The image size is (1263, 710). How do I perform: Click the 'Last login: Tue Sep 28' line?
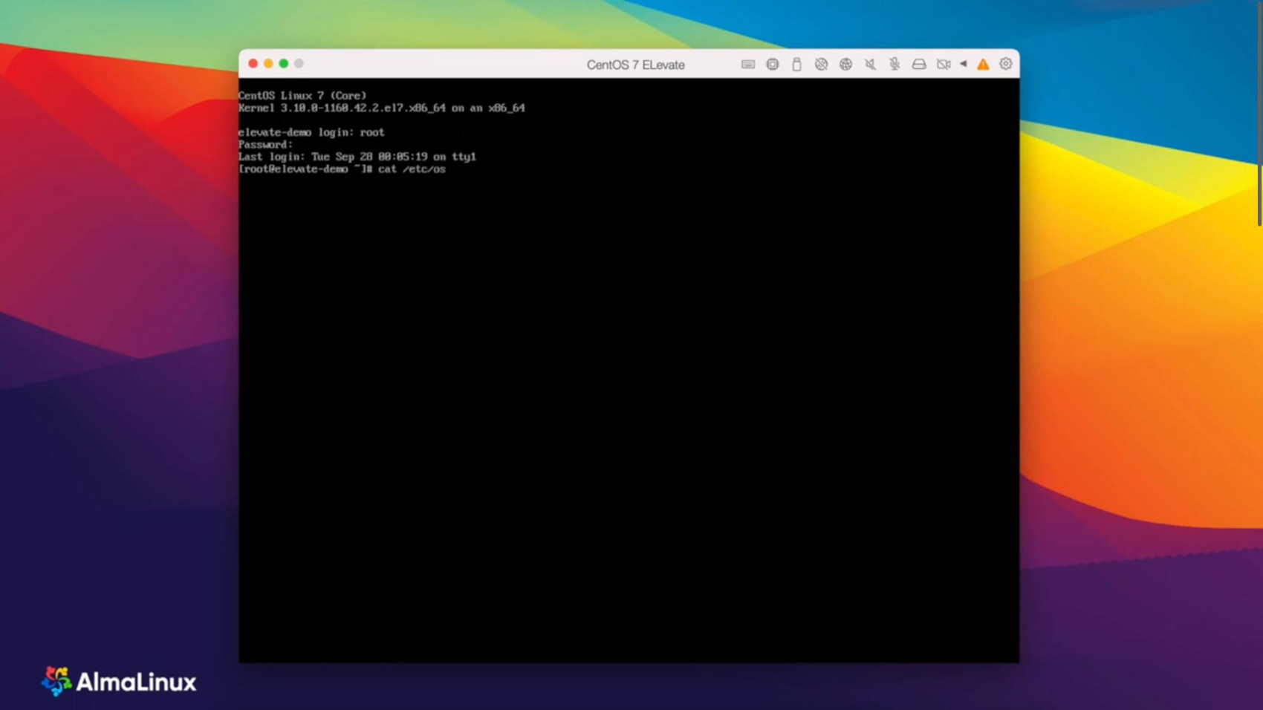357,157
